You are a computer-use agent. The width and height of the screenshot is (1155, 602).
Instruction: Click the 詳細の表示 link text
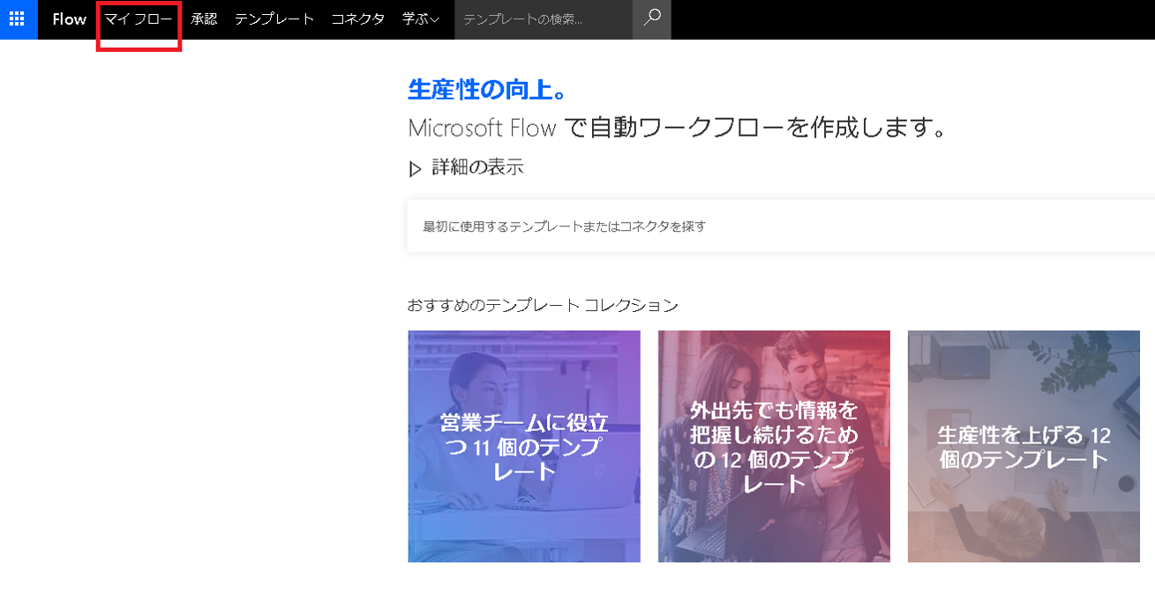click(477, 167)
